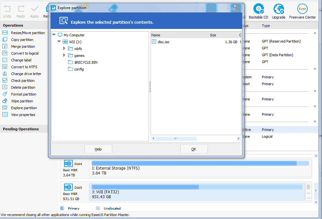
Task: Collapse the WII (J:) drive node
Action: pyautogui.click(x=59, y=42)
